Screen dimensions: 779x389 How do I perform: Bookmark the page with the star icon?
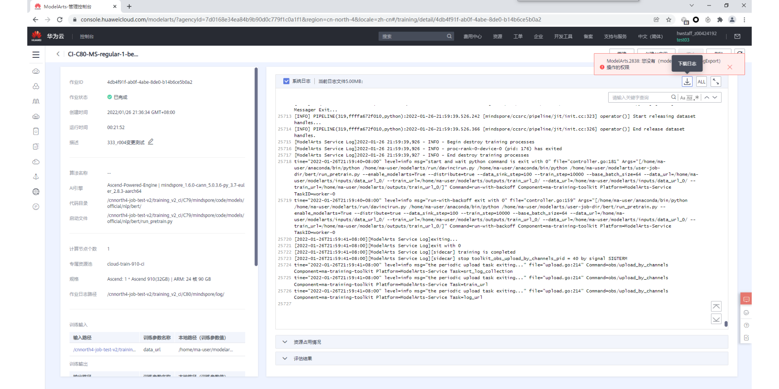pos(669,19)
